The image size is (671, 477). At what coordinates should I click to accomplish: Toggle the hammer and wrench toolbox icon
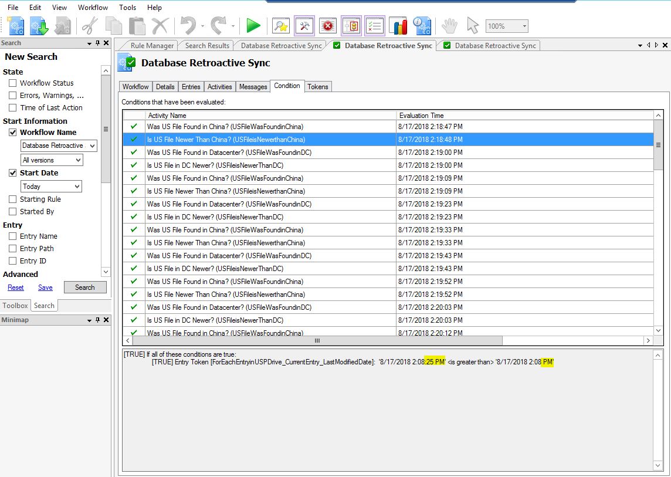[x=304, y=26]
